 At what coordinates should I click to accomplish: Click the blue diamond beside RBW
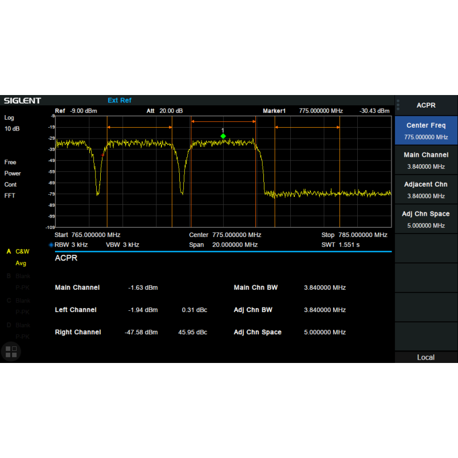pos(51,244)
